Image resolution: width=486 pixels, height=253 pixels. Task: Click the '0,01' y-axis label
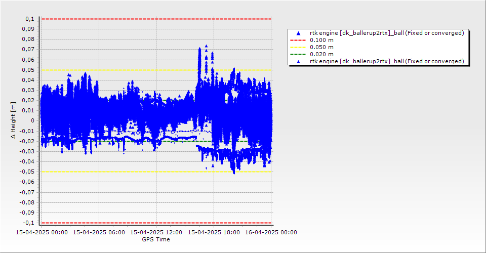tap(28, 110)
